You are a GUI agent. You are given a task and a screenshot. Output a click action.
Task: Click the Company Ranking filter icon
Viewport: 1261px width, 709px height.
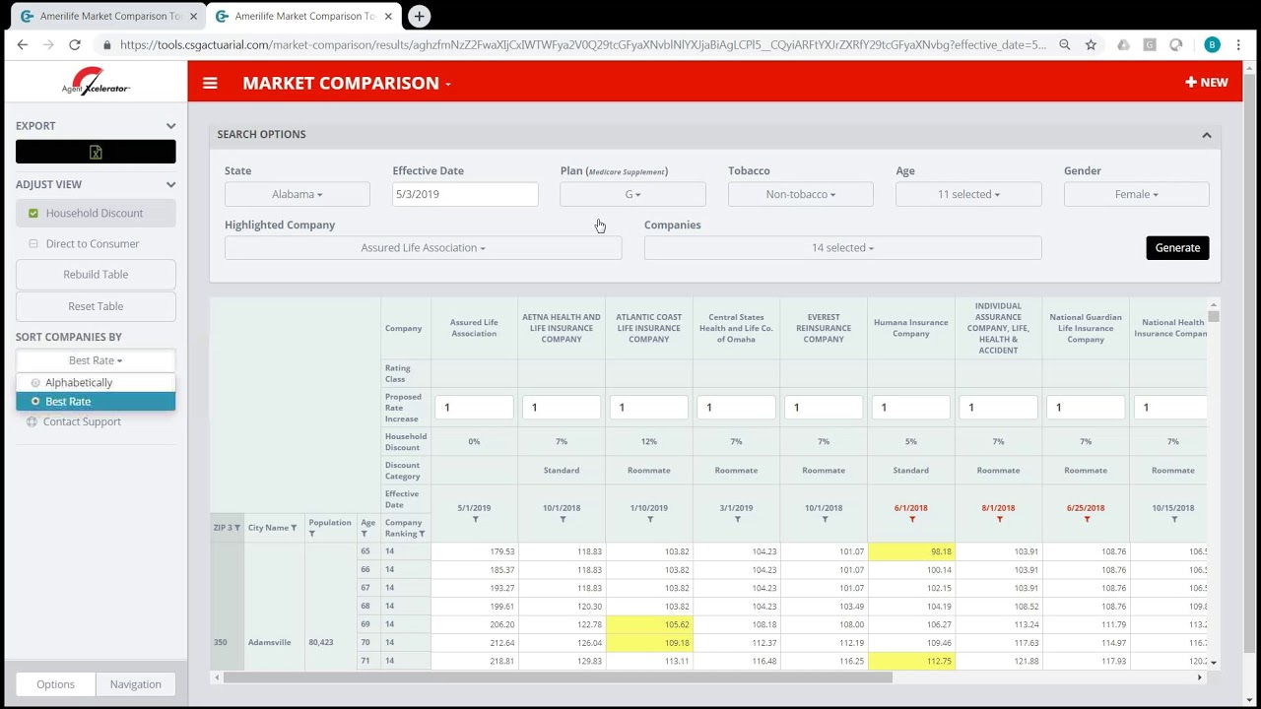coord(422,534)
